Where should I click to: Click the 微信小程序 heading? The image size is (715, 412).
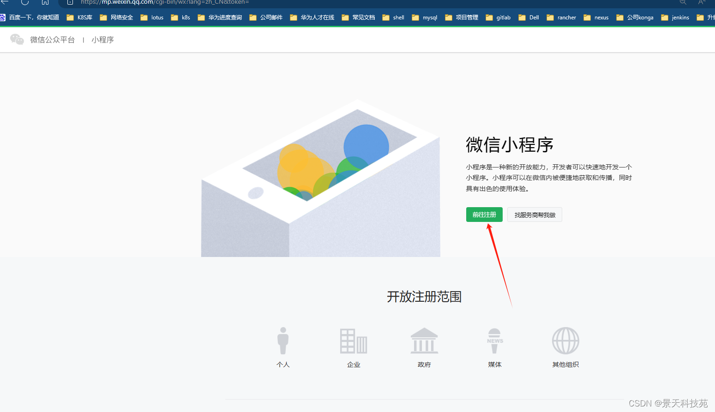(510, 145)
